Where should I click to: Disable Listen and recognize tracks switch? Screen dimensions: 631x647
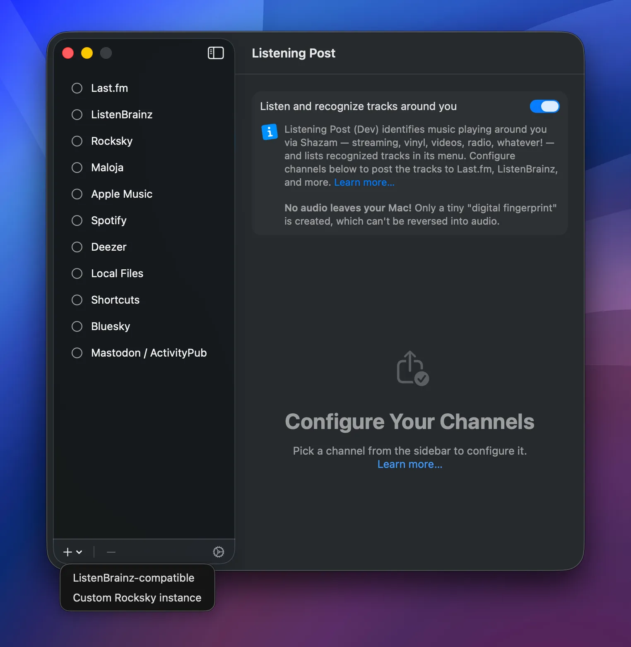[544, 106]
